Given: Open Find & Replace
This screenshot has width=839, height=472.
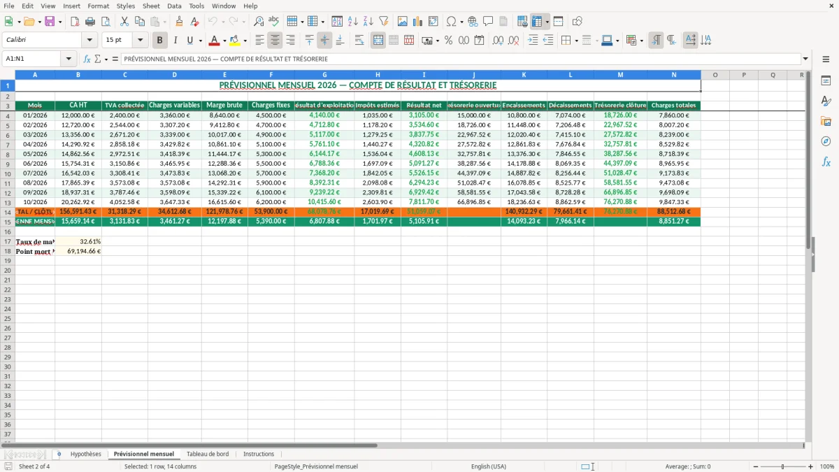Looking at the screenshot, I should coord(259,22).
